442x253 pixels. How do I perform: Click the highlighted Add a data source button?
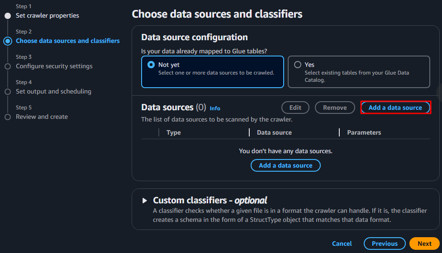(395, 108)
